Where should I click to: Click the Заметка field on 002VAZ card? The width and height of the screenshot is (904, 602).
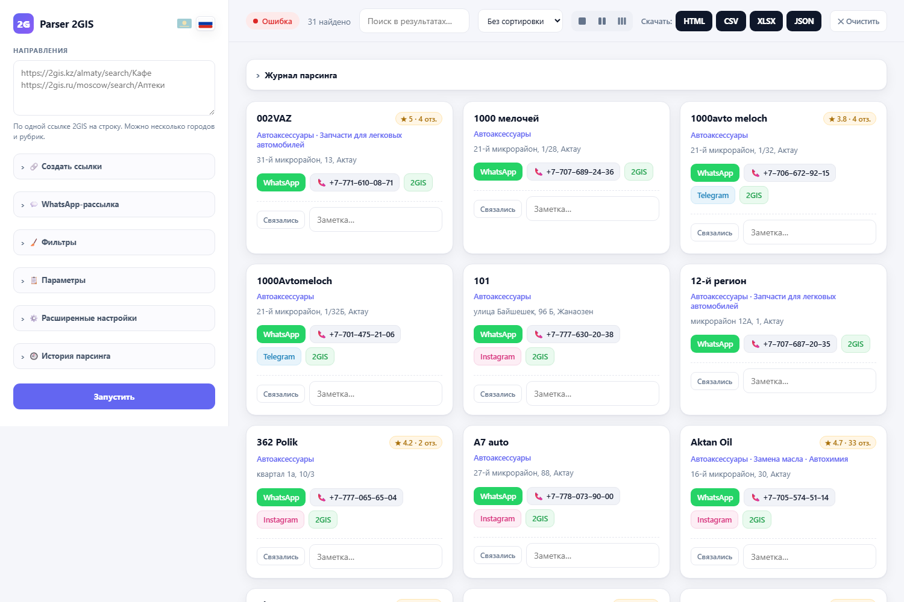coord(375,220)
